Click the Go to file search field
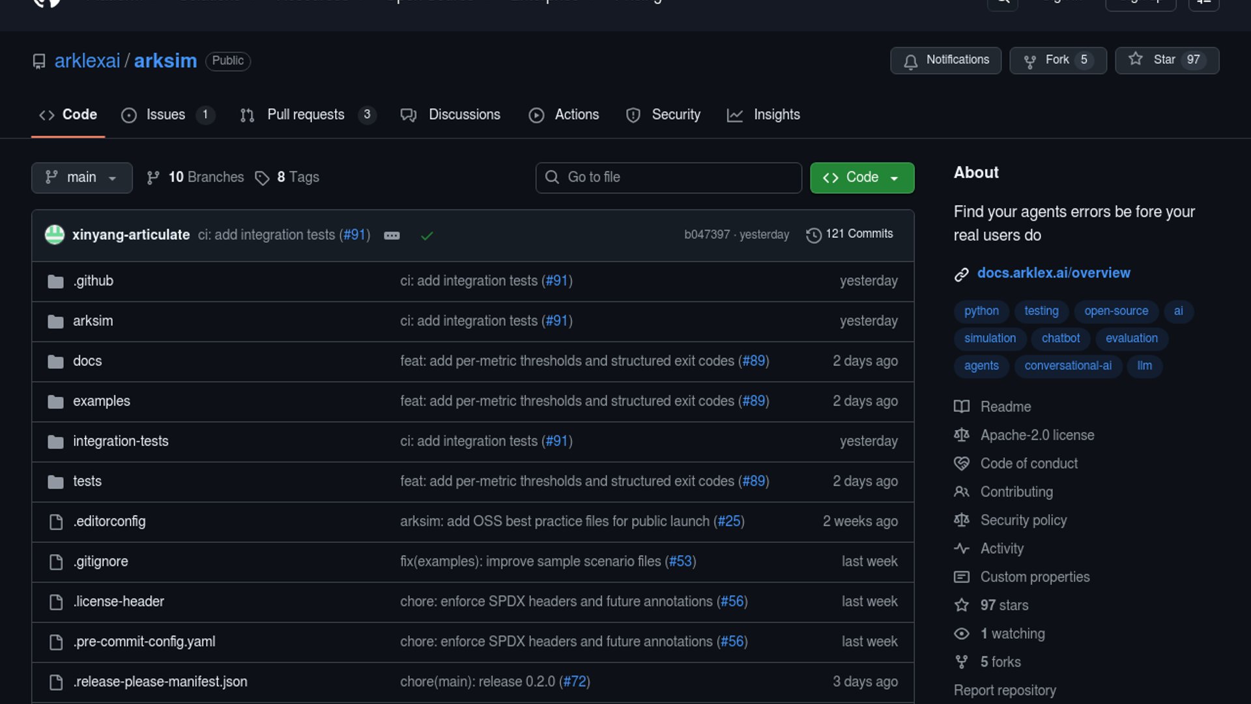The image size is (1251, 704). coord(669,178)
